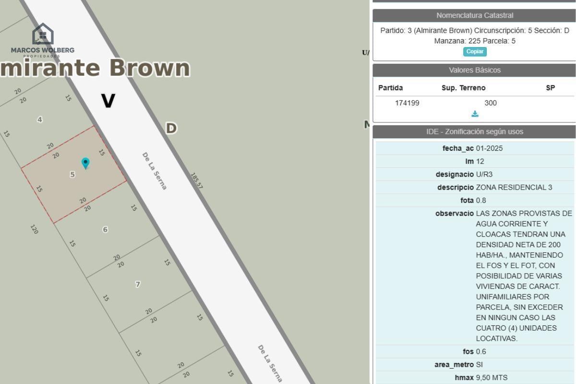Select partida number 174199
The height and width of the screenshot is (384, 576).
407,103
